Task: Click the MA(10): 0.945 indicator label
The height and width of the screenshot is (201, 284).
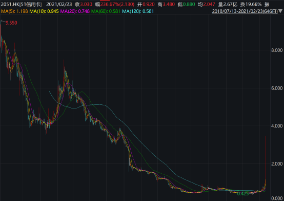Action: pyautogui.click(x=44, y=11)
